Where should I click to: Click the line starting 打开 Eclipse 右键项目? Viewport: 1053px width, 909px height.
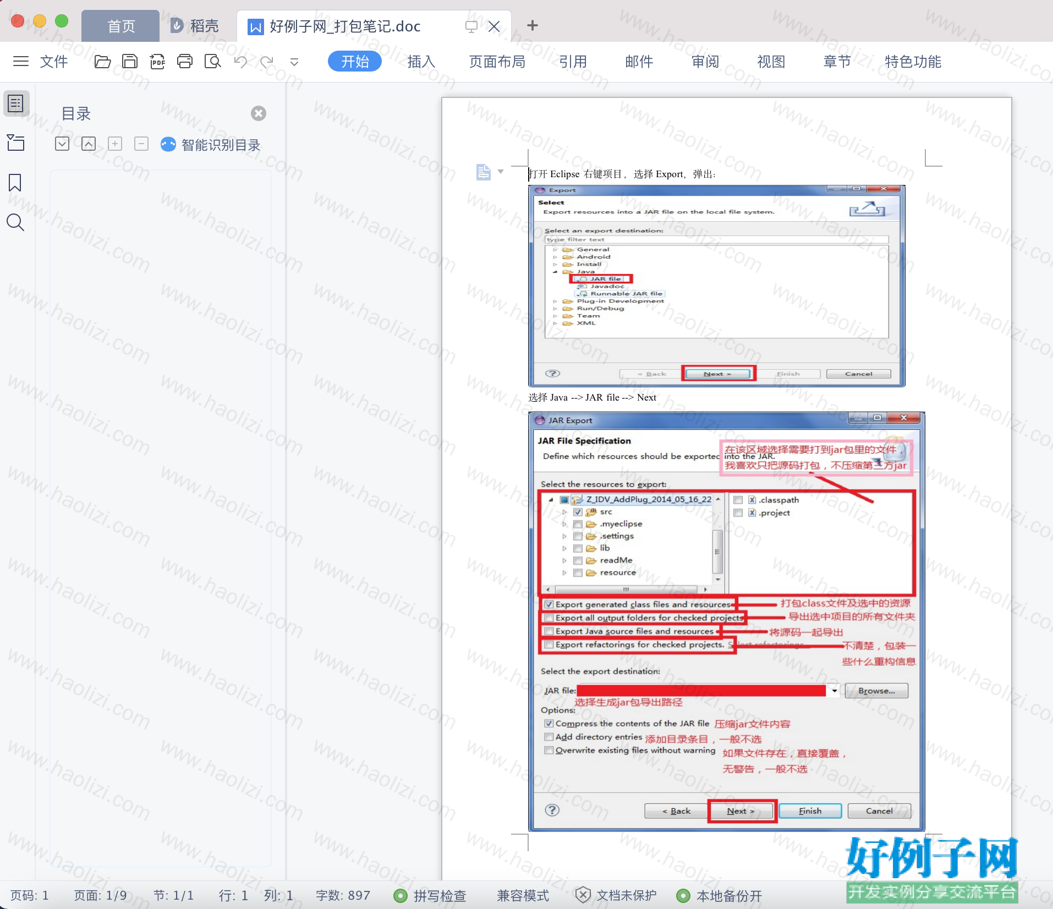[x=622, y=174]
